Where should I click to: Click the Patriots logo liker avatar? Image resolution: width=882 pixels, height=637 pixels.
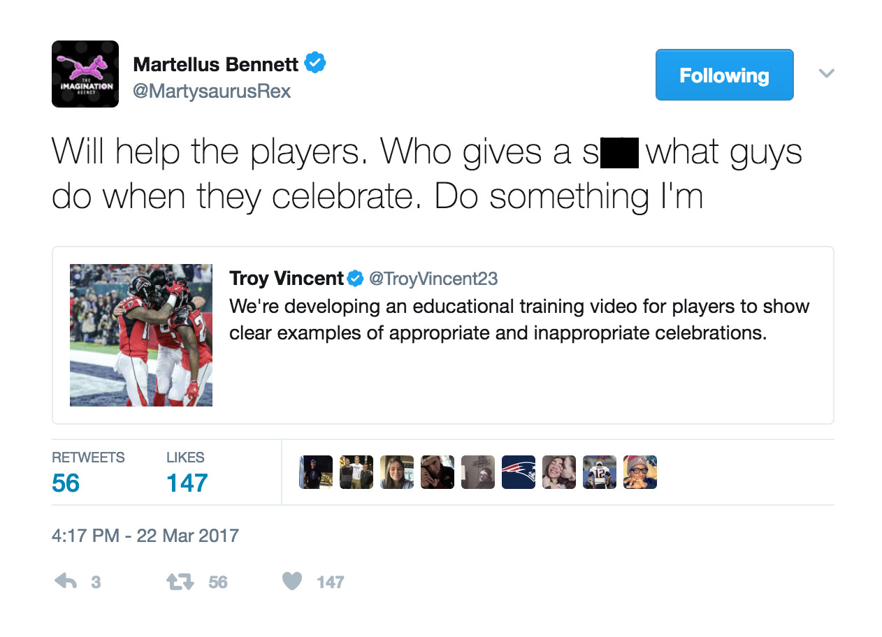coord(519,472)
